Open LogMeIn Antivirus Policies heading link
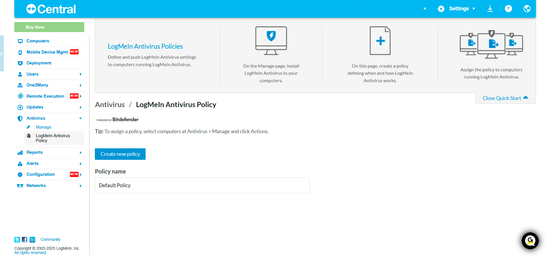The width and height of the screenshot is (550, 260). (x=145, y=46)
